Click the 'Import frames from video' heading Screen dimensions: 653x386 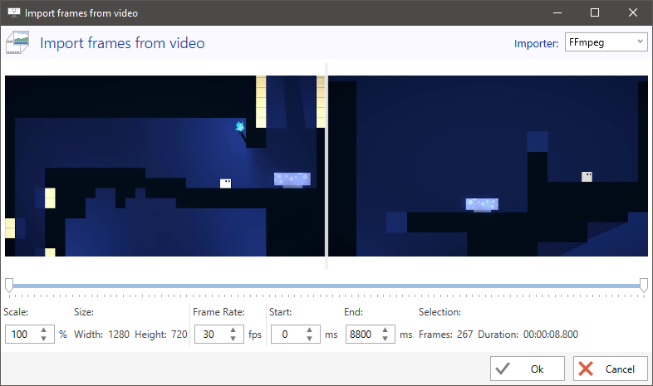(122, 43)
